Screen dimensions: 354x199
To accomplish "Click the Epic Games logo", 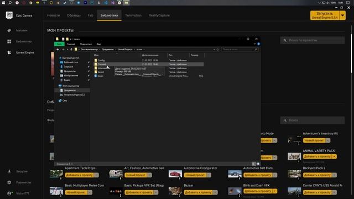I will tap(9, 15).
